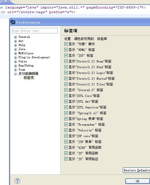This screenshot has width=150, height=185.
Task: Expand the Help tree node
Action: [x=15, y=45]
